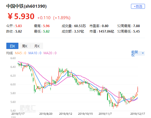Click the MA10 : 0 indicator label
The image size is (151, 118).
point(35,53)
